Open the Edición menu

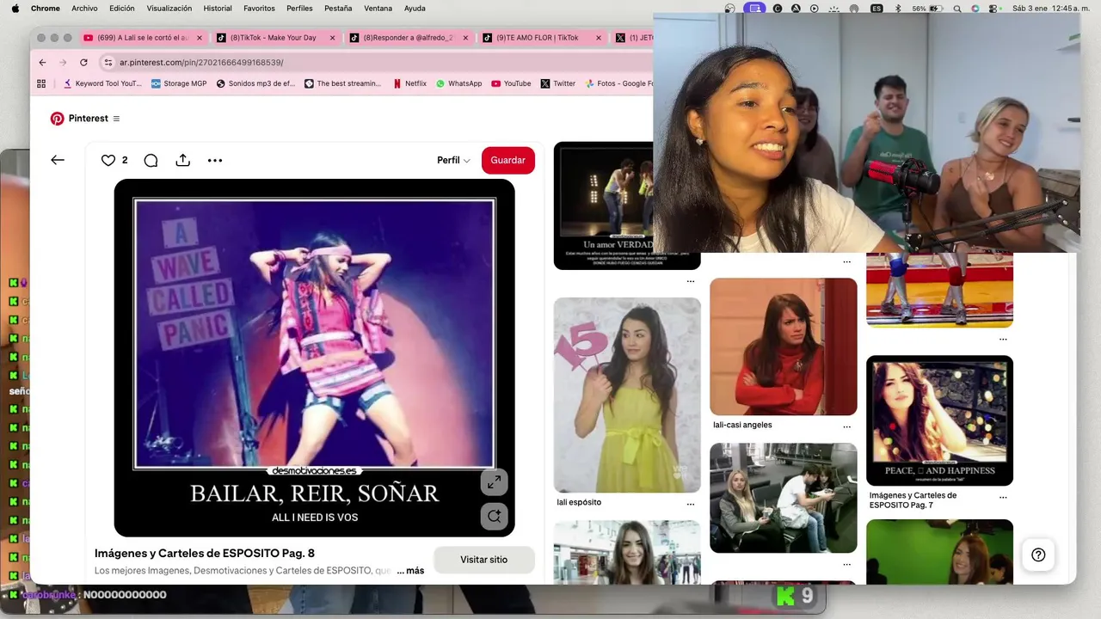121,9
